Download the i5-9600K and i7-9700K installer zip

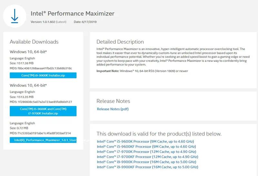coord(43,111)
